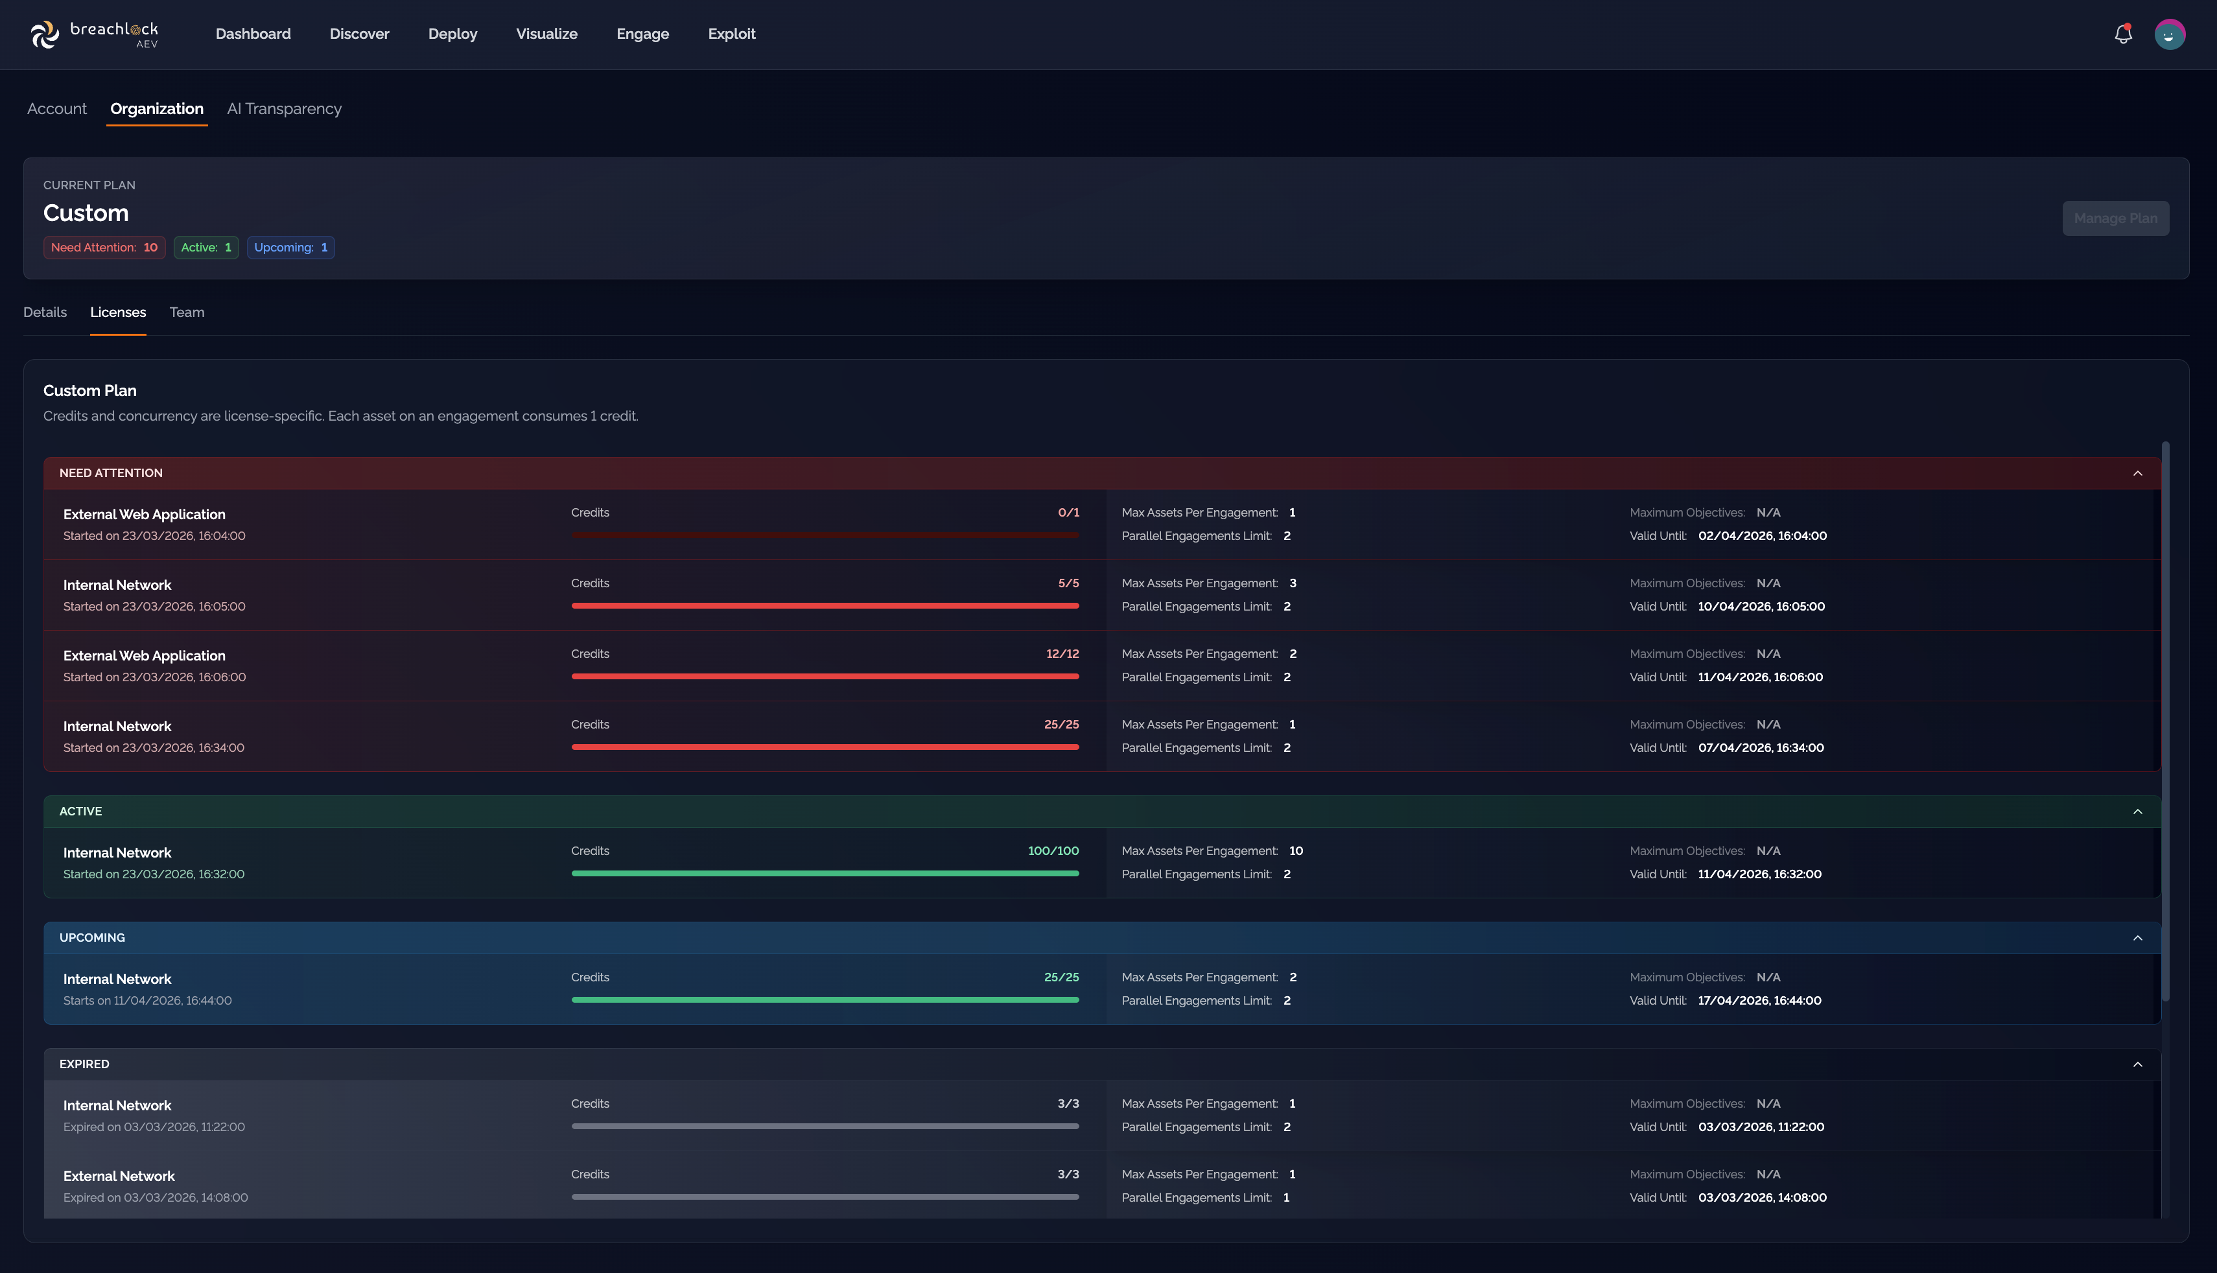Open the Deploy menu

(453, 34)
